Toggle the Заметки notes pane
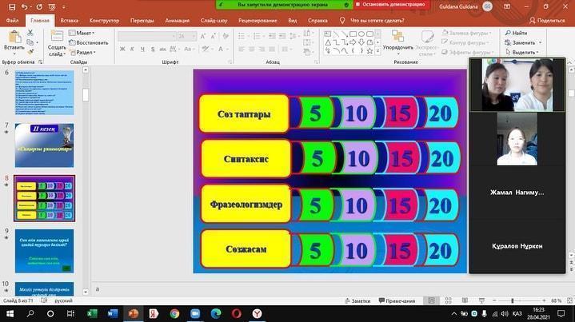 tap(358, 300)
